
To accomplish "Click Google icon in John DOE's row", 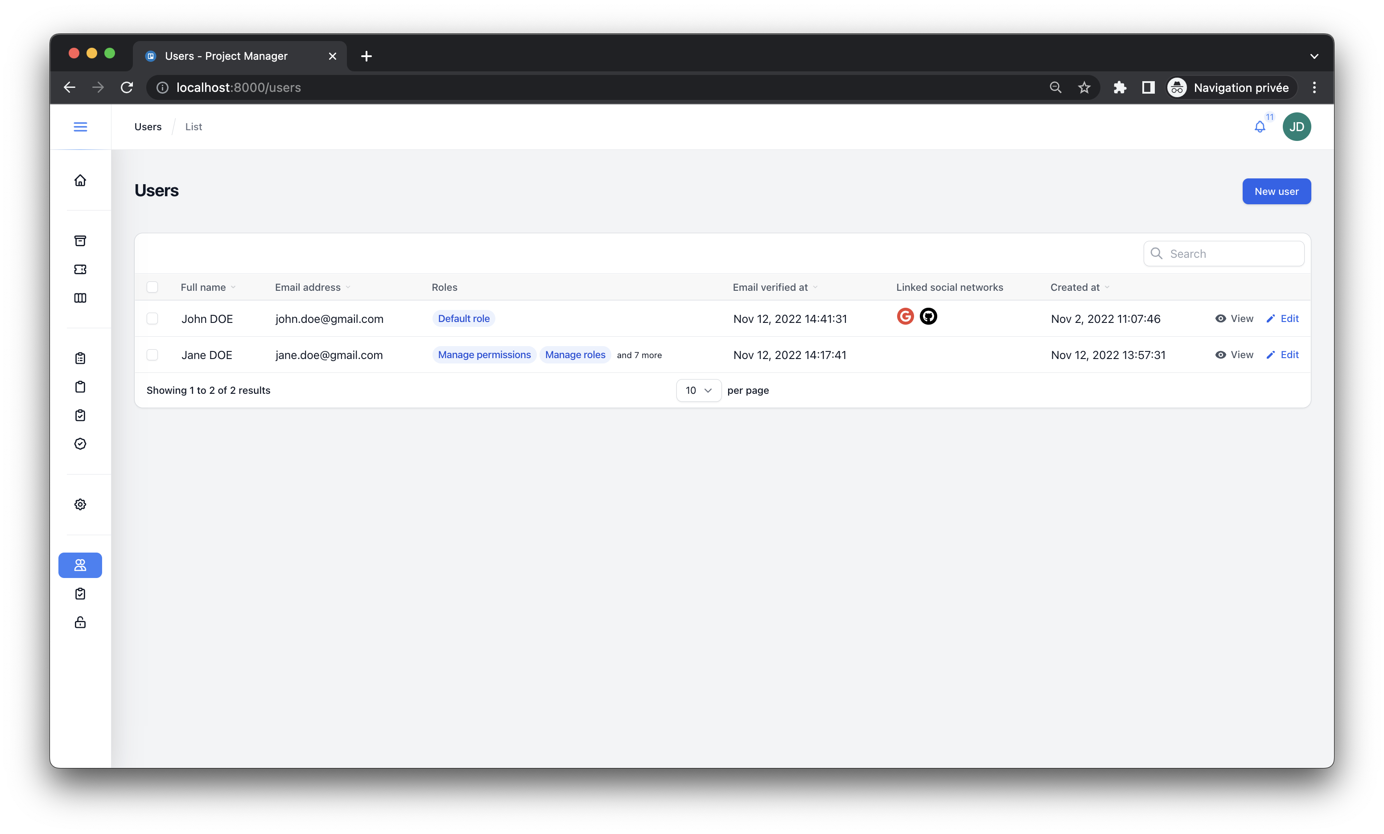I will point(905,316).
